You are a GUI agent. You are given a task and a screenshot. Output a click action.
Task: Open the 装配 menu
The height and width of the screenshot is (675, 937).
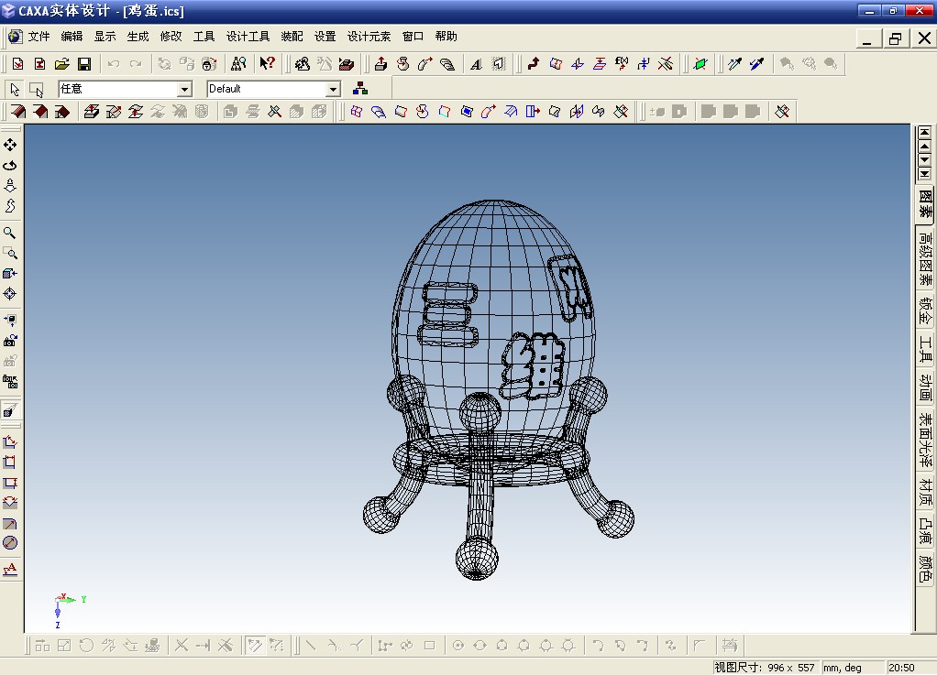(x=292, y=37)
